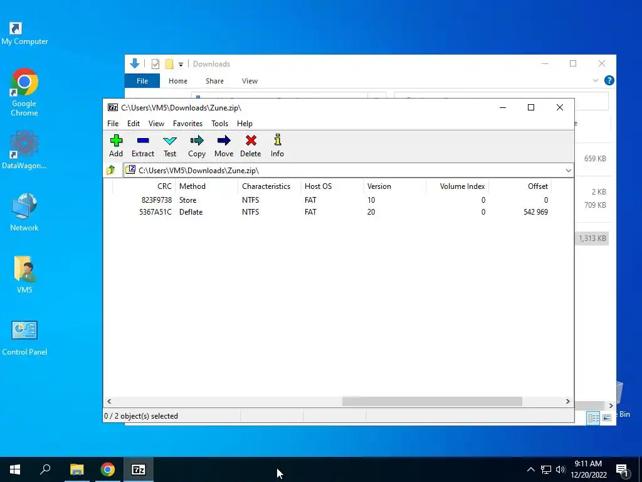Sort by the Version column header

(394, 186)
